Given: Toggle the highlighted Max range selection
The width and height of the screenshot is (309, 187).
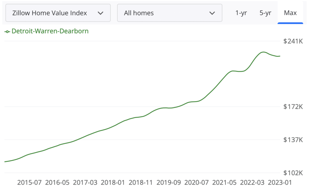Looking at the screenshot, I should (x=290, y=13).
